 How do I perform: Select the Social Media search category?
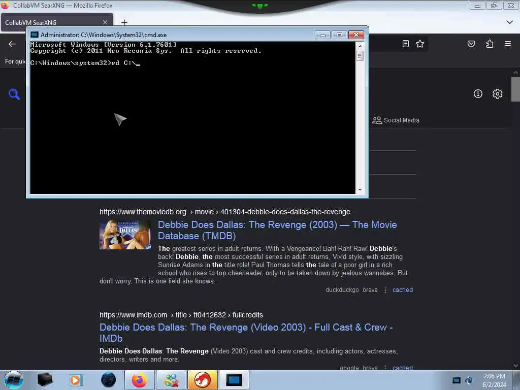tap(396, 120)
